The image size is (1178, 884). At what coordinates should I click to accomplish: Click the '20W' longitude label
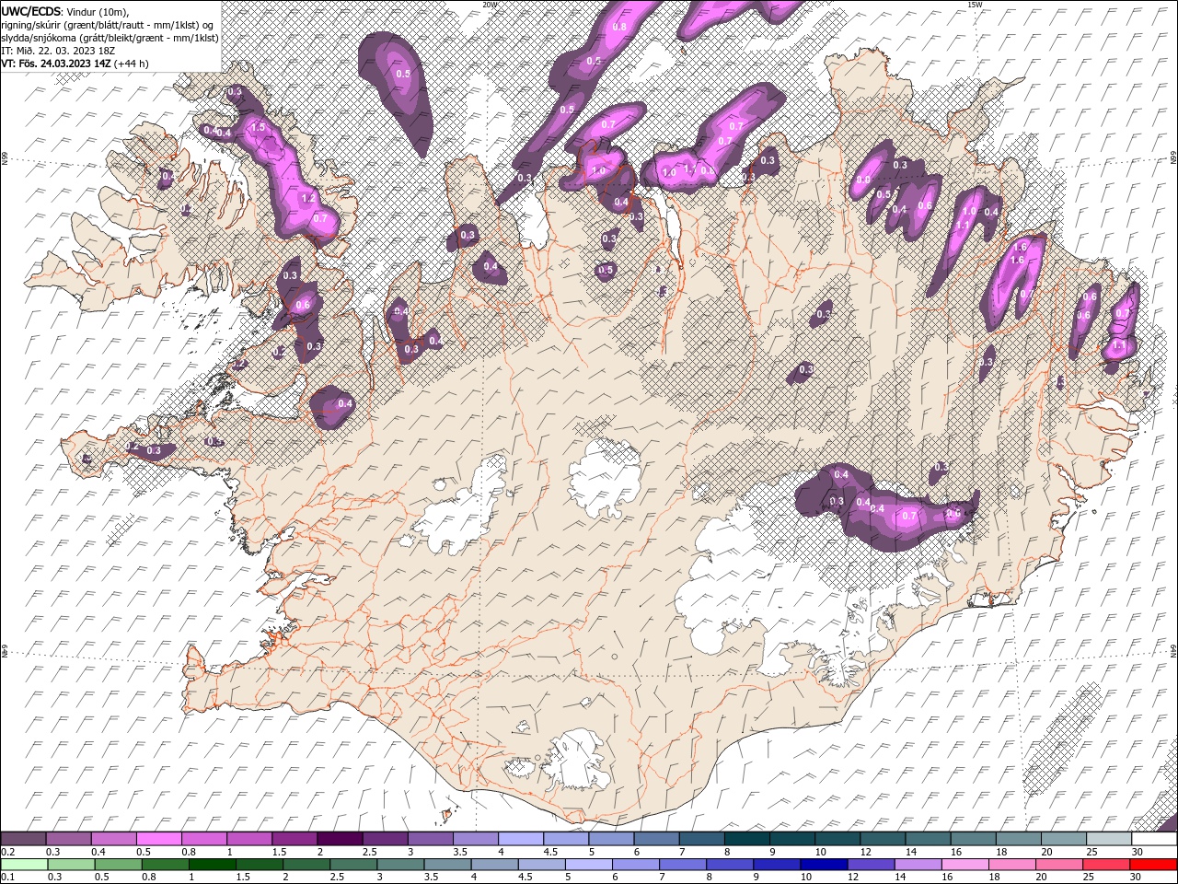[x=490, y=5]
